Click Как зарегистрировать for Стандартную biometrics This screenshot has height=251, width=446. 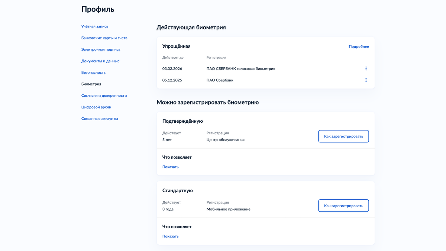coord(343,206)
